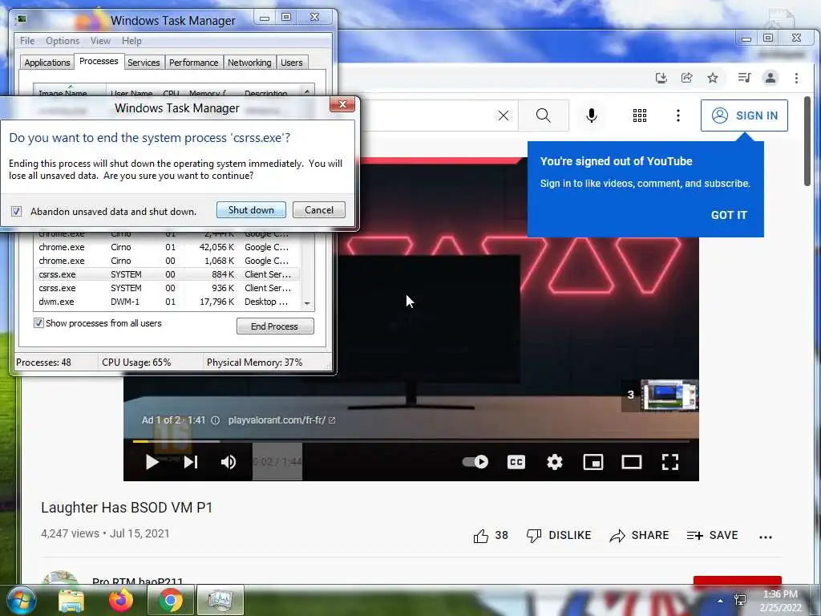
Task: Mute video with the speaker icon
Action: coord(229,462)
